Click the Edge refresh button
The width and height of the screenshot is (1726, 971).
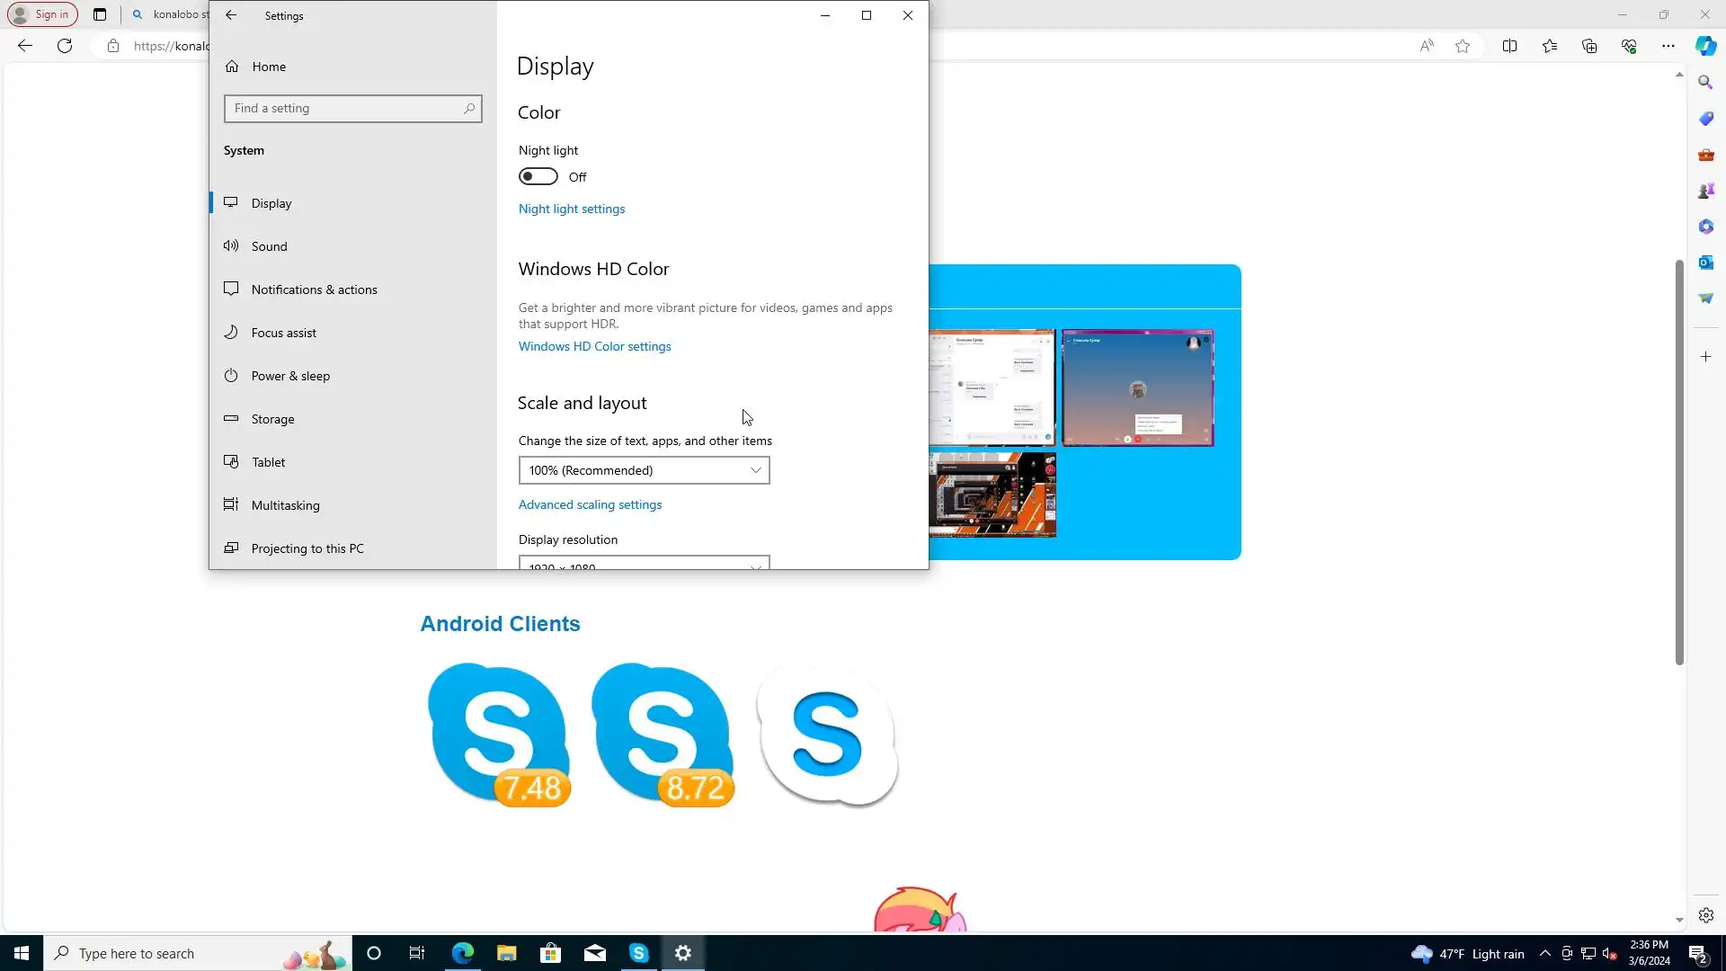point(65,46)
